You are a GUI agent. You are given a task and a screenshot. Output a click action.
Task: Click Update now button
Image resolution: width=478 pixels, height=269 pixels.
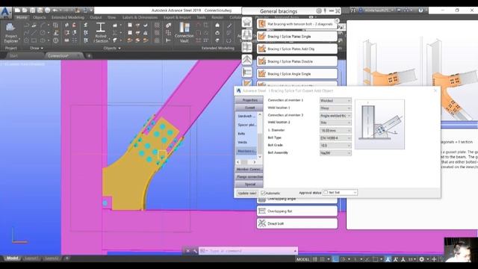pos(247,193)
